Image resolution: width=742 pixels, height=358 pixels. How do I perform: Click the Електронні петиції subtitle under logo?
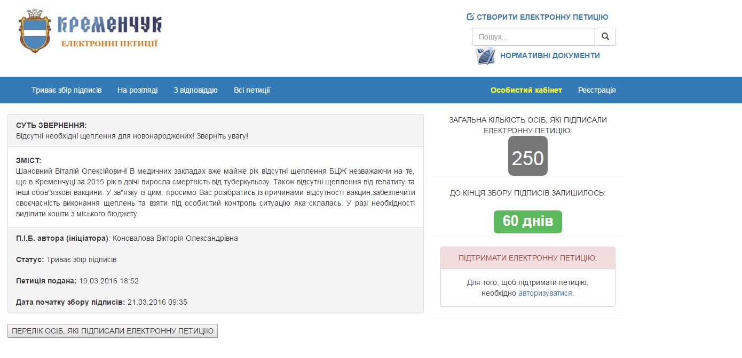click(x=109, y=43)
